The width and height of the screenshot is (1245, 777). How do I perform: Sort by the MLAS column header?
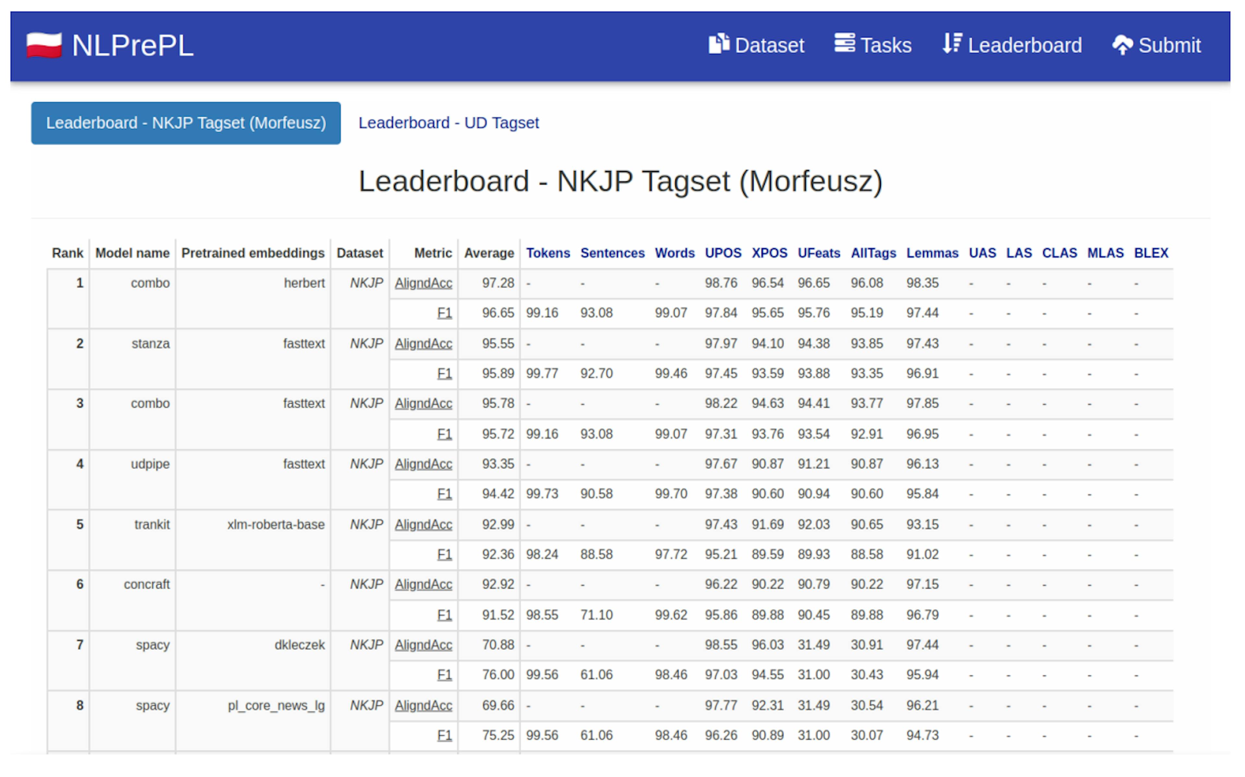pos(1105,253)
